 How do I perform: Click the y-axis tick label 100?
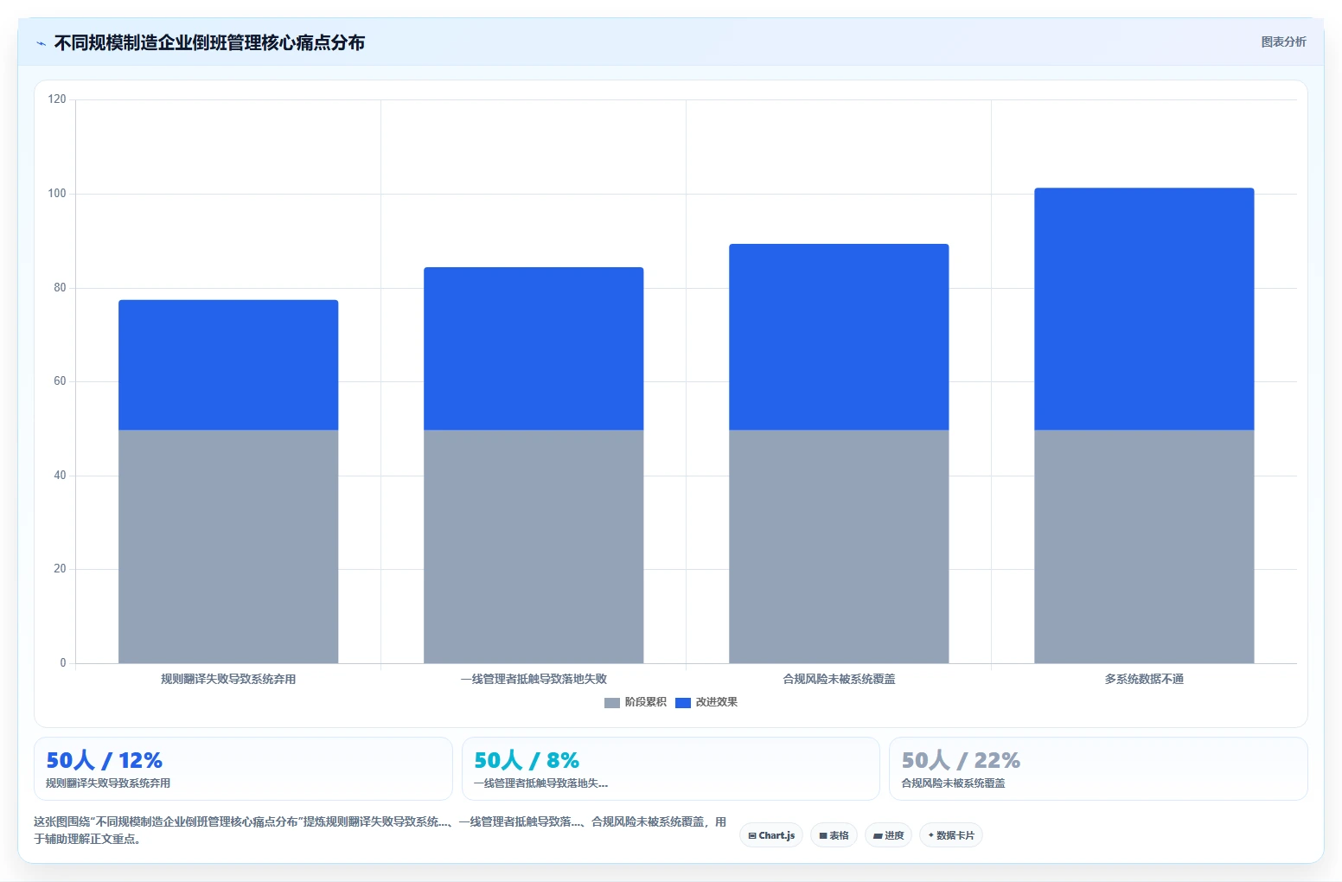(57, 194)
